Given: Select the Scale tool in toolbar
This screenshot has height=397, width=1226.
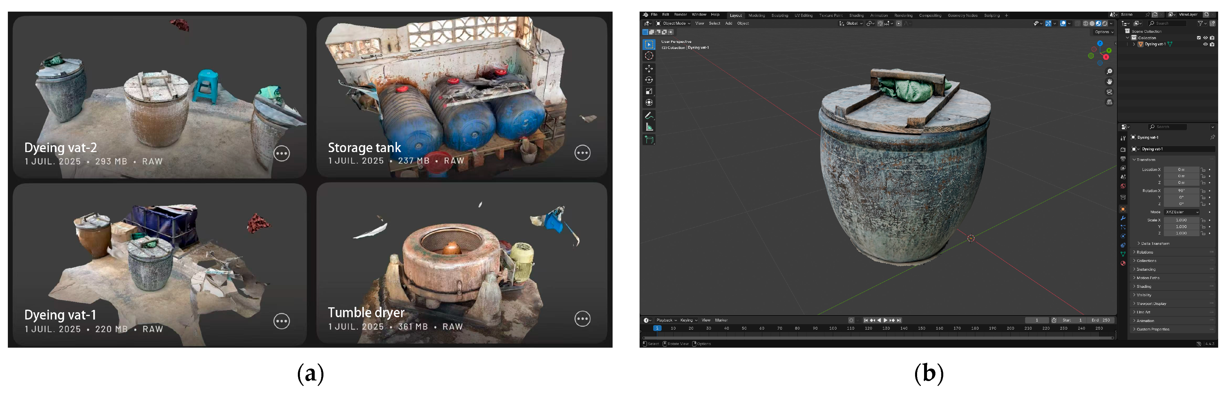Looking at the screenshot, I should tap(649, 91).
